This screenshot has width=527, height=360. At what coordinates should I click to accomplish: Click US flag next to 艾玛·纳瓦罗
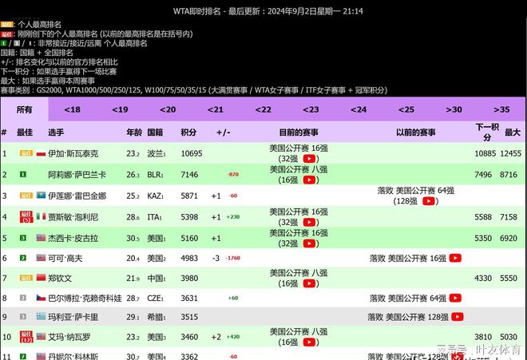tap(41, 337)
